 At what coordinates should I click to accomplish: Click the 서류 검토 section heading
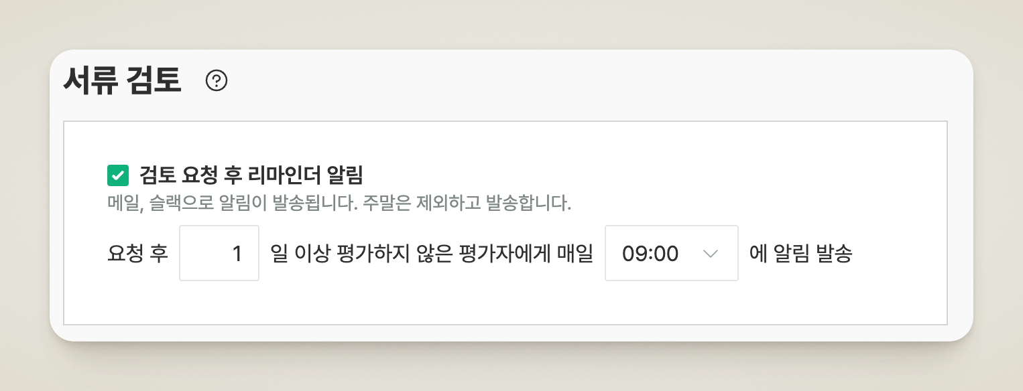122,82
